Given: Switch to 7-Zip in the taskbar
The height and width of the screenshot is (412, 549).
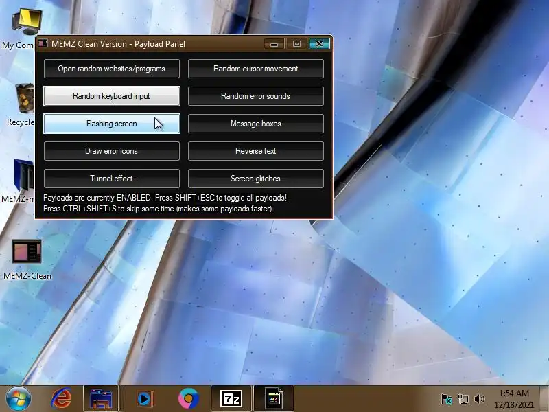Looking at the screenshot, I should tap(231, 399).
